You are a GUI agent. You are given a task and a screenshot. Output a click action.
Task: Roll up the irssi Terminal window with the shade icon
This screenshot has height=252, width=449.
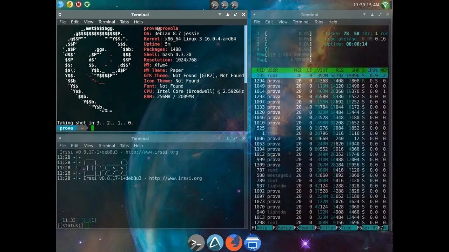220,138
